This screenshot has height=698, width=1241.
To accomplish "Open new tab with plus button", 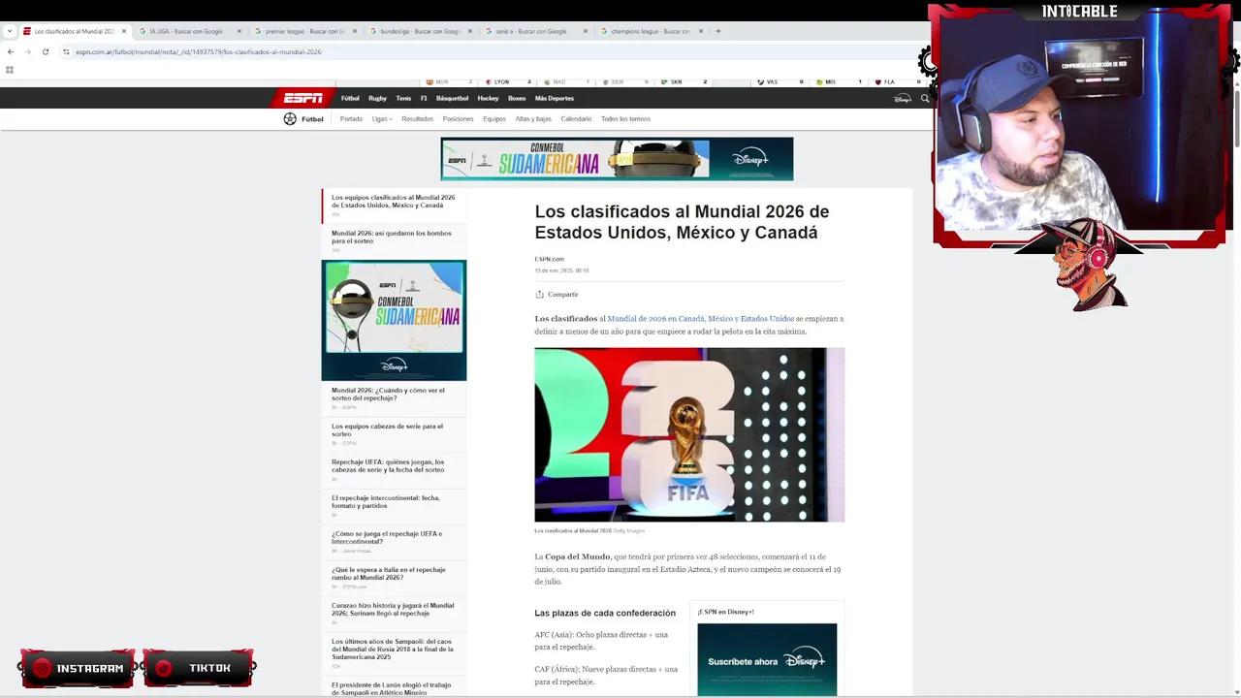I will pos(717,31).
